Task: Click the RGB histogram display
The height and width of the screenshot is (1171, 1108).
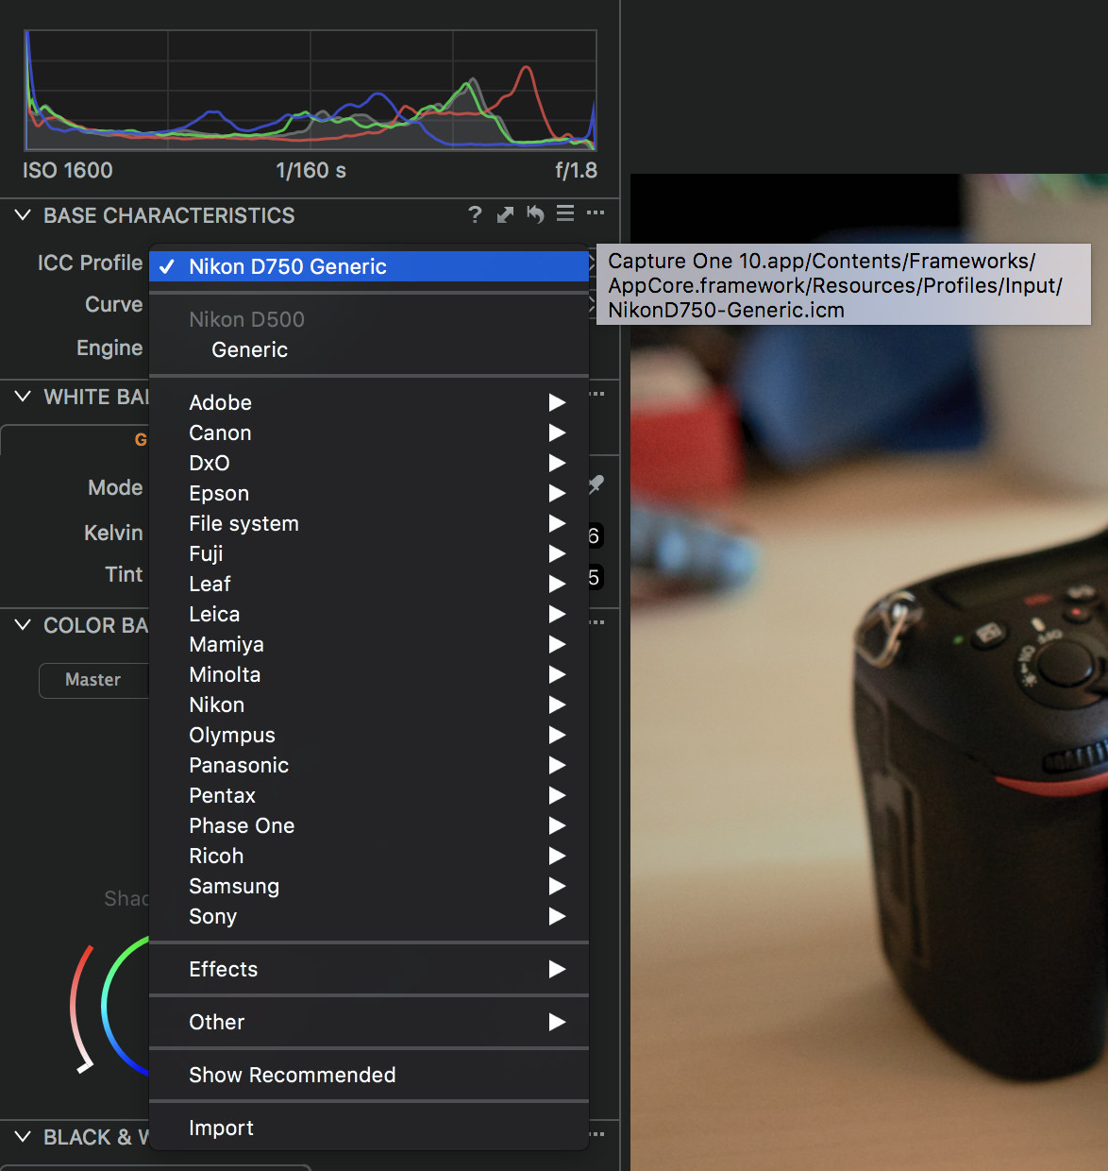Action: (311, 90)
